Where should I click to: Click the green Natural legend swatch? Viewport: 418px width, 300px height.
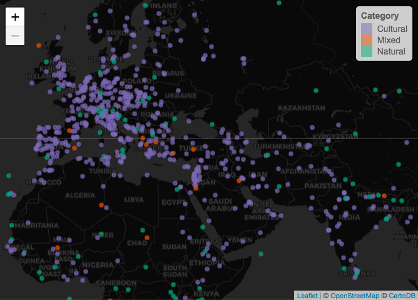367,51
